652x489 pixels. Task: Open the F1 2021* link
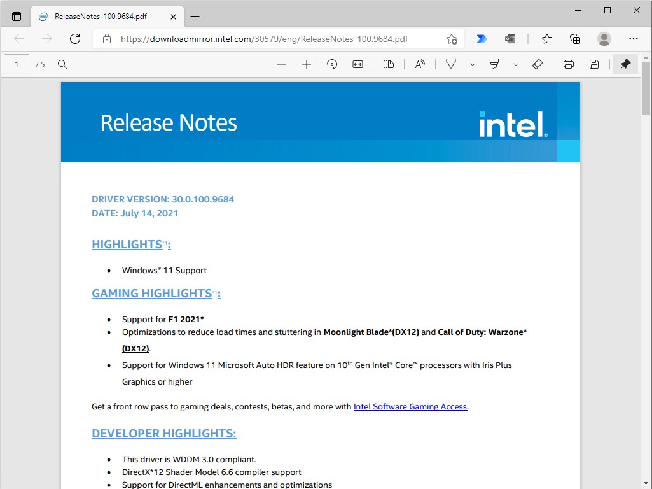tap(186, 320)
